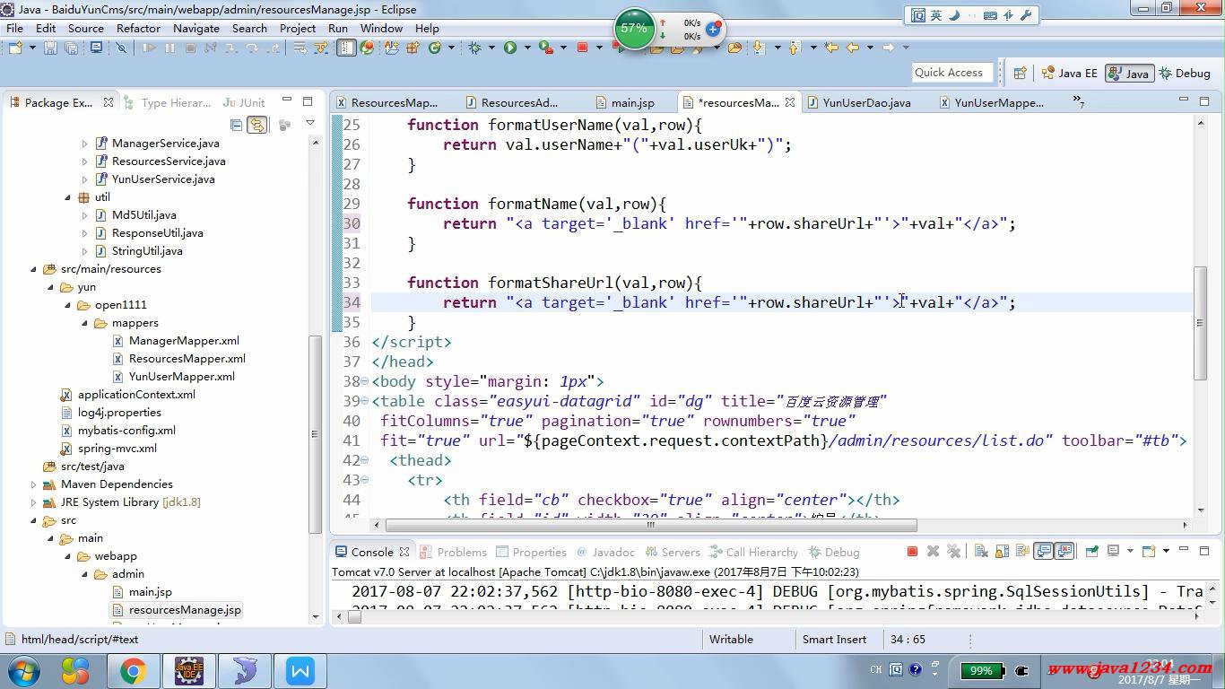The width and height of the screenshot is (1225, 689).
Task: Open ResourcesMapper.xml in tree
Action: pyautogui.click(x=187, y=359)
